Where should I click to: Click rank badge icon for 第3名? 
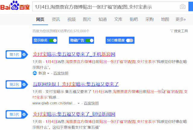pyautogui.click(x=24, y=114)
